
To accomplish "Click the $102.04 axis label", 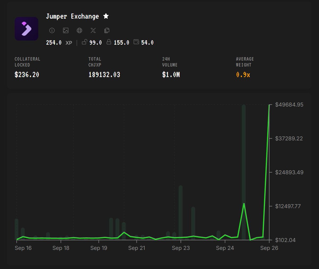I will 286,240.
